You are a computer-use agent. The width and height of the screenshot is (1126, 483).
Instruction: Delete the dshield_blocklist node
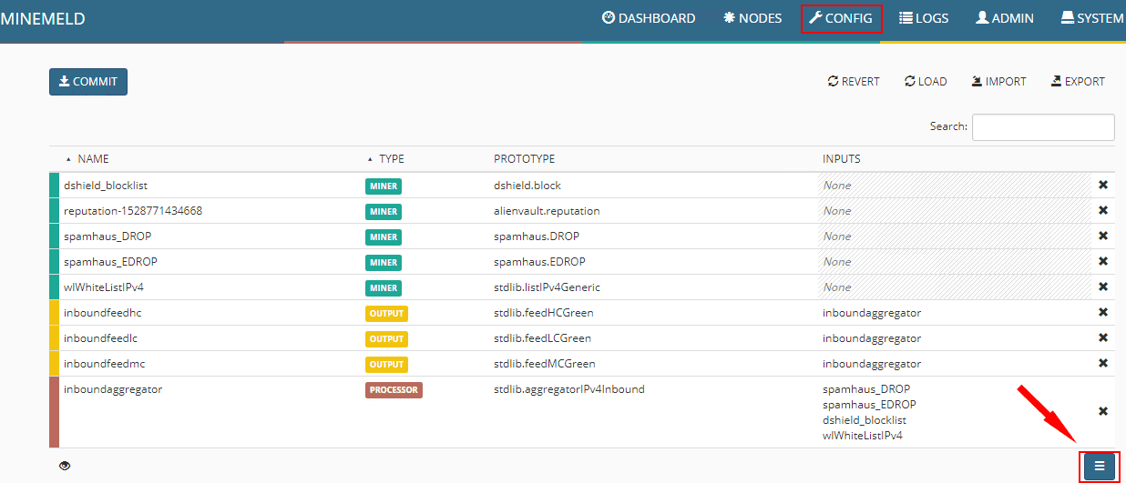click(1103, 186)
